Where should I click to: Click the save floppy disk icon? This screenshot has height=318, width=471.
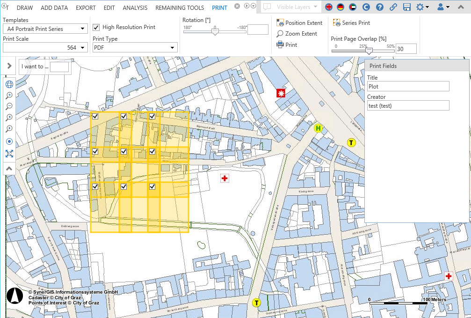[x=406, y=7]
